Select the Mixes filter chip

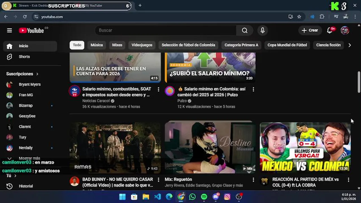(117, 45)
